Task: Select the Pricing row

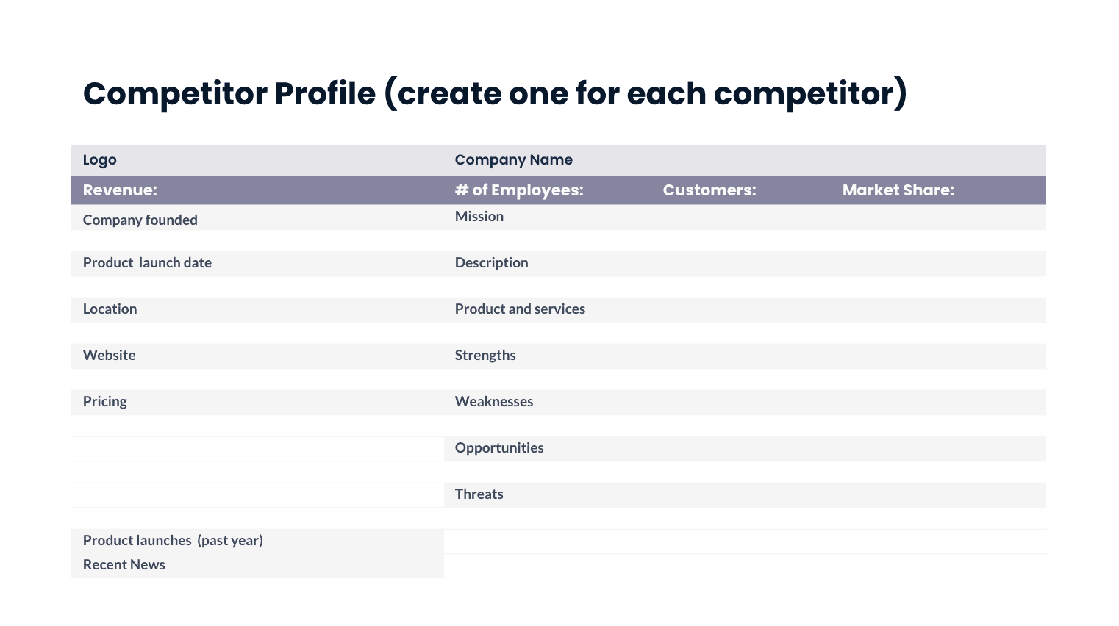Action: pos(105,402)
